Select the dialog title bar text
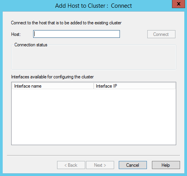Image resolution: width=187 pixels, height=176 pixels. [93, 6]
